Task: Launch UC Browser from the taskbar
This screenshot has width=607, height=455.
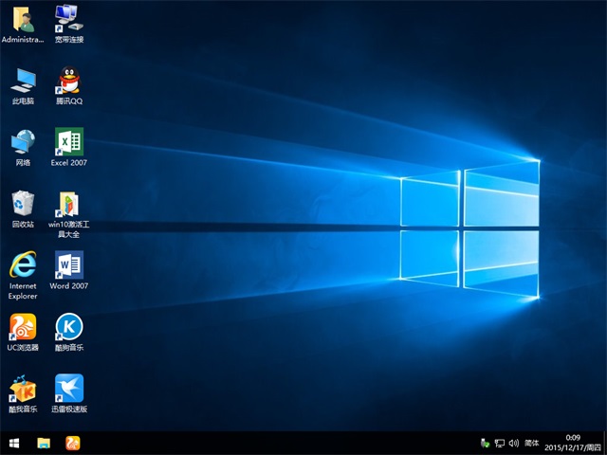Action: pos(72,443)
